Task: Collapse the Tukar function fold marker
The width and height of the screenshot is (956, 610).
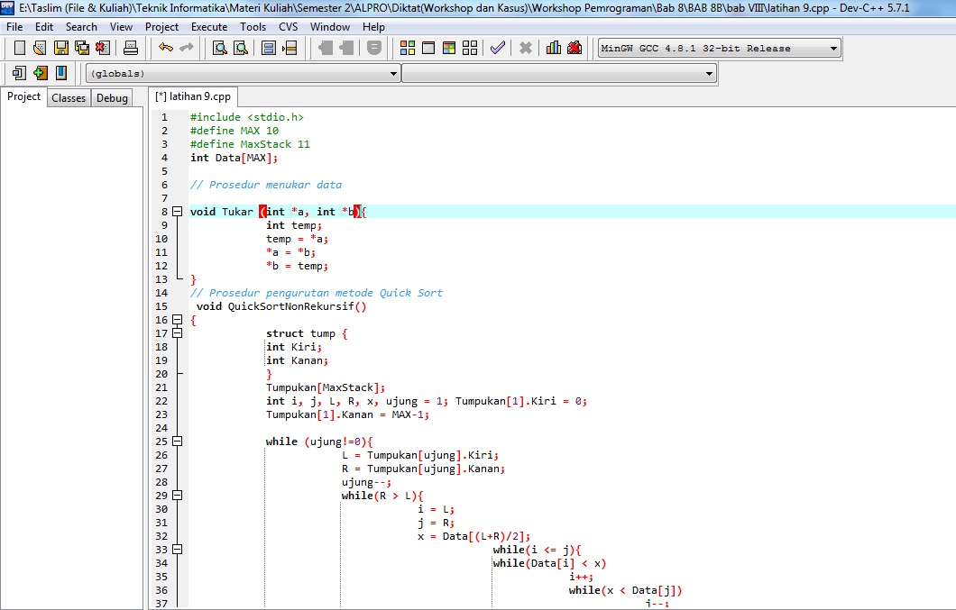Action: pyautogui.click(x=178, y=211)
